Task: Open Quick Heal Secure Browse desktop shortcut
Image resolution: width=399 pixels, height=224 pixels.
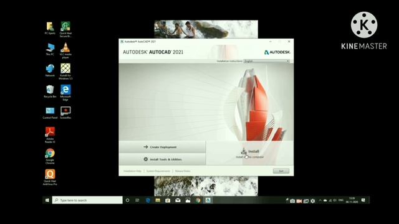Action: 65,29
